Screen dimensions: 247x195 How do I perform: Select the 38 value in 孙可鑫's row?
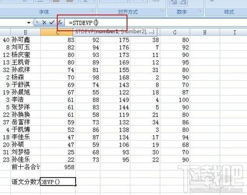point(145,40)
